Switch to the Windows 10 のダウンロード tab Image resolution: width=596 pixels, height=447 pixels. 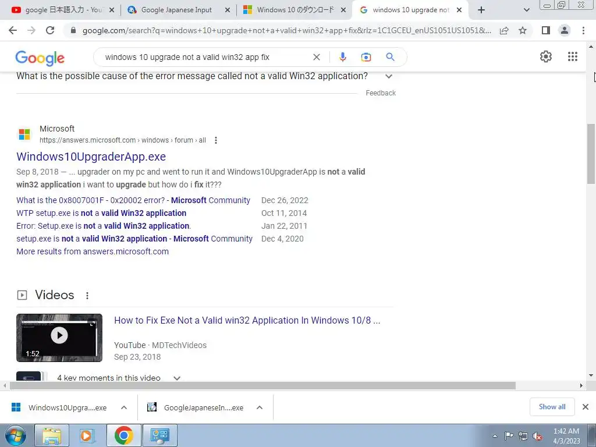[x=295, y=10]
